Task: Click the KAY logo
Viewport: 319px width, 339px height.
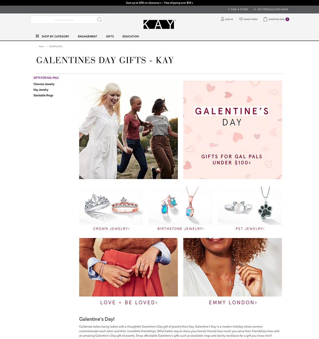Action: [159, 24]
